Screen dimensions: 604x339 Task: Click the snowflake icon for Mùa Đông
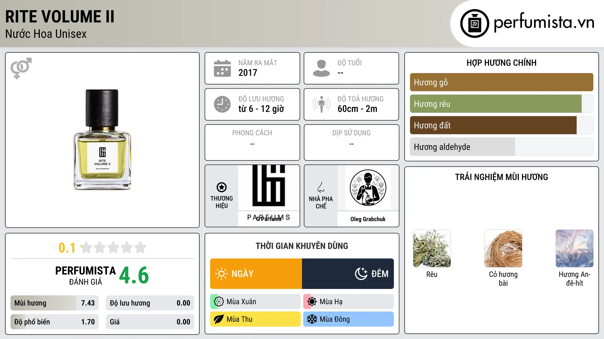[x=312, y=319]
